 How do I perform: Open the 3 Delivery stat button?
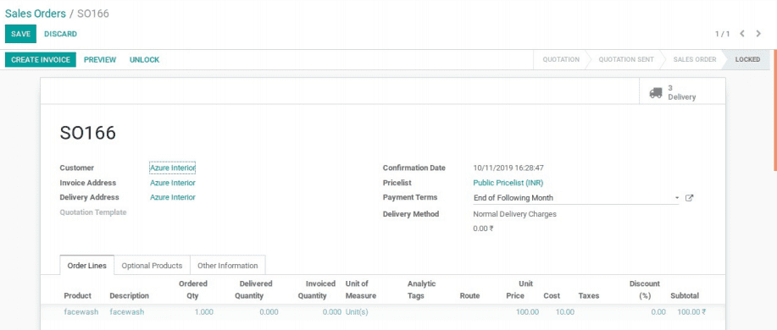pos(682,92)
